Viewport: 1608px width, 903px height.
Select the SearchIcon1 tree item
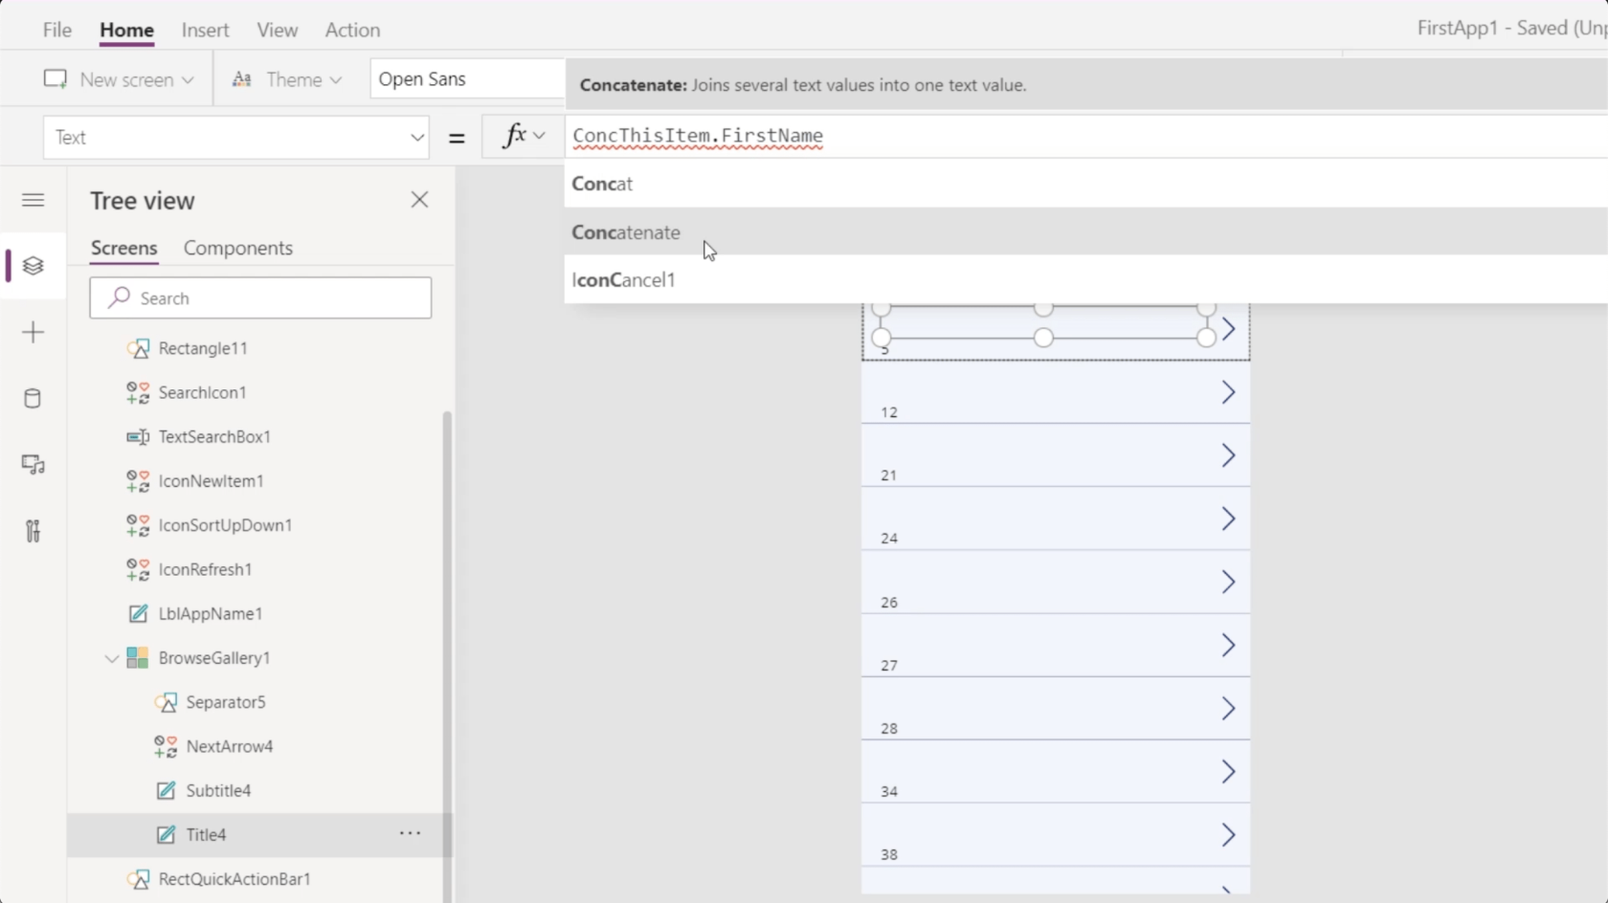point(258,392)
